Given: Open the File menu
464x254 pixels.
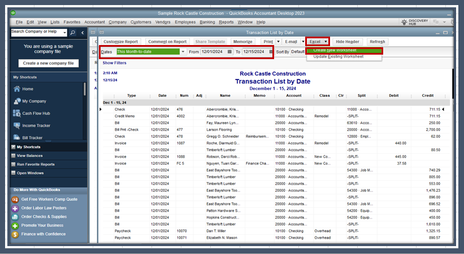Looking at the screenshot, I should tap(19, 22).
